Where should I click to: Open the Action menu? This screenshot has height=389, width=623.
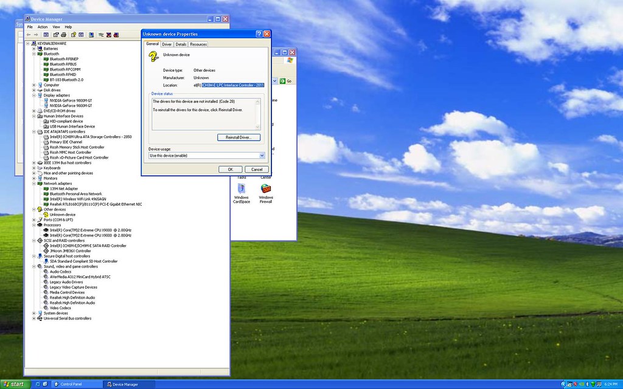(x=43, y=27)
